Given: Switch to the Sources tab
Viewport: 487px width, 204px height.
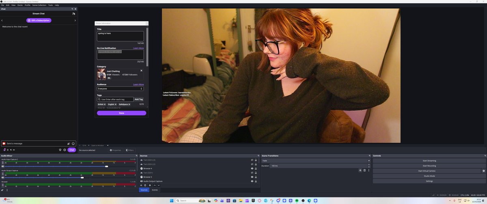Looking at the screenshot, I should [144, 190].
